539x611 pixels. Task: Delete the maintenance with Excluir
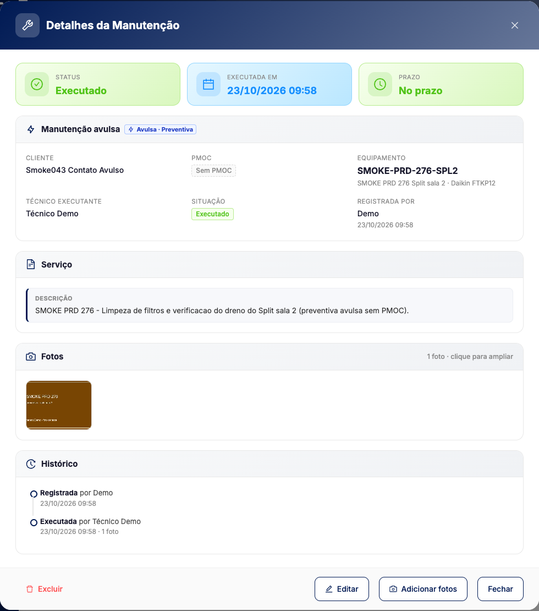(45, 589)
